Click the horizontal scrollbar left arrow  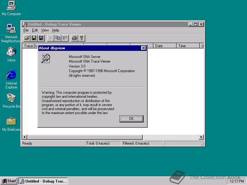click(x=25, y=137)
